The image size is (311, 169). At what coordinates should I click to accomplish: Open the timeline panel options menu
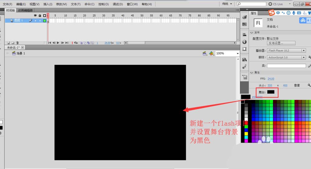click(237, 10)
